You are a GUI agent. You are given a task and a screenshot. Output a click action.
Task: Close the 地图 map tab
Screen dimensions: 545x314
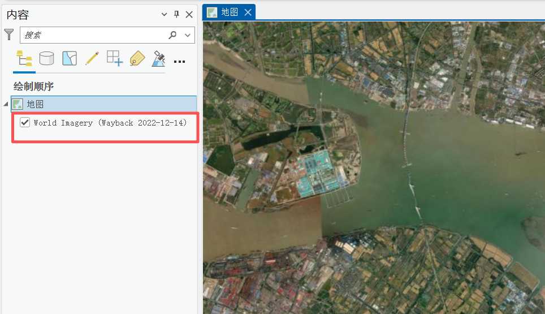click(248, 12)
